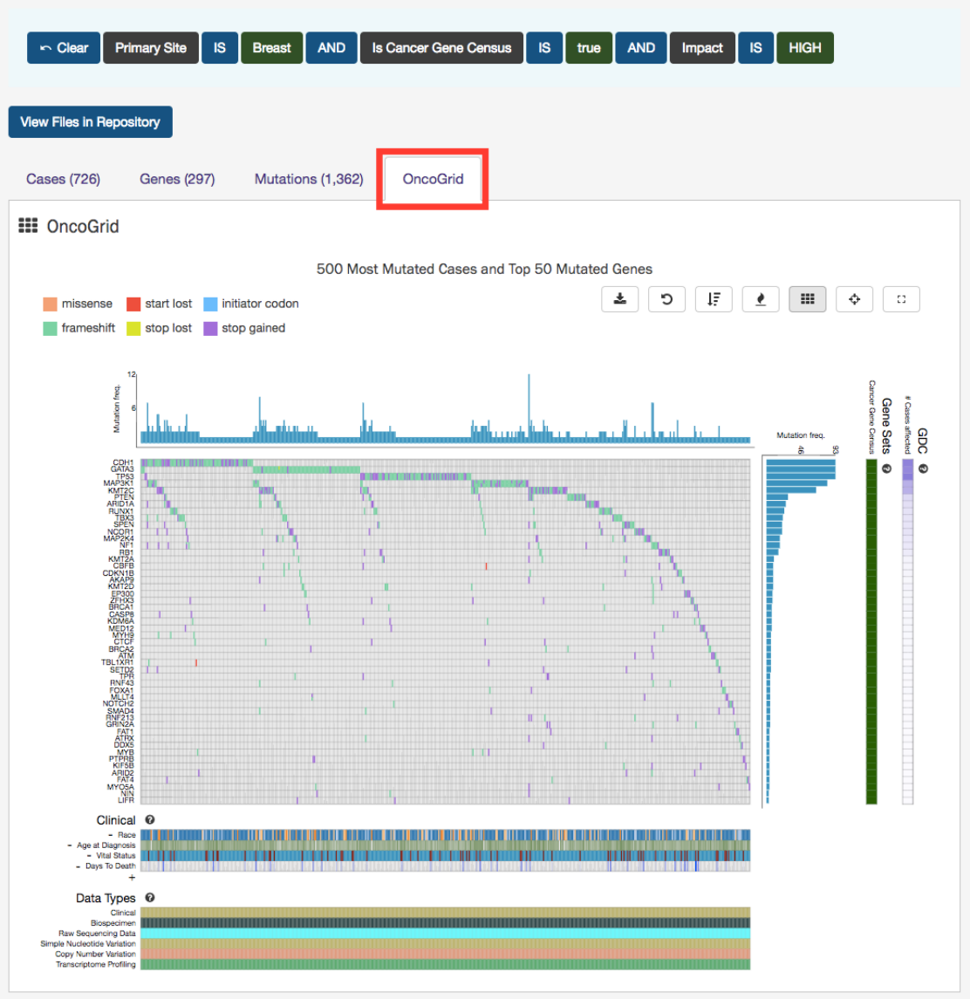The height and width of the screenshot is (999, 970).
Task: Click the stop lost legend swatch
Action: click(133, 329)
